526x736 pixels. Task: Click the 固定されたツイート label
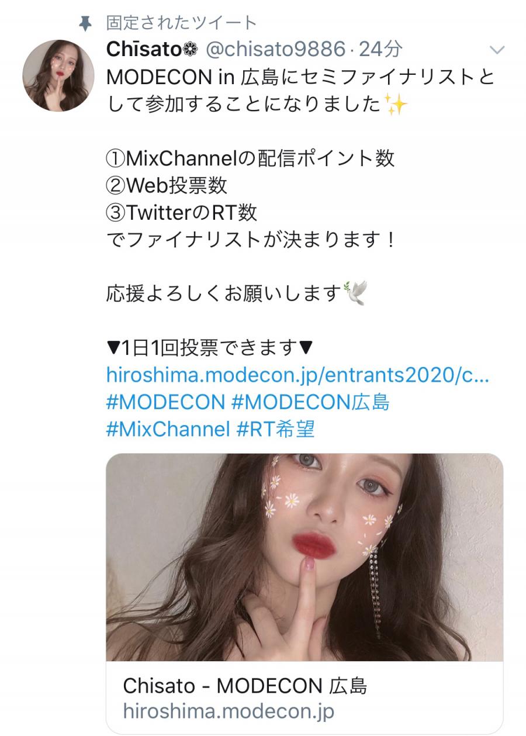181,23
